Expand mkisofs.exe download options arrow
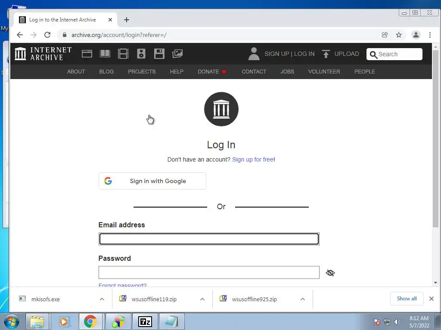The width and height of the screenshot is (441, 330). [x=102, y=299]
